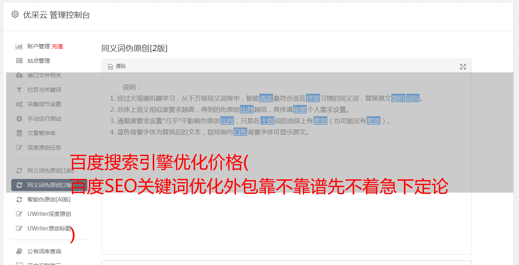519x265 pixels.
Task: Click the highlighted word 选定 in text
Action: pyautogui.click(x=266, y=98)
